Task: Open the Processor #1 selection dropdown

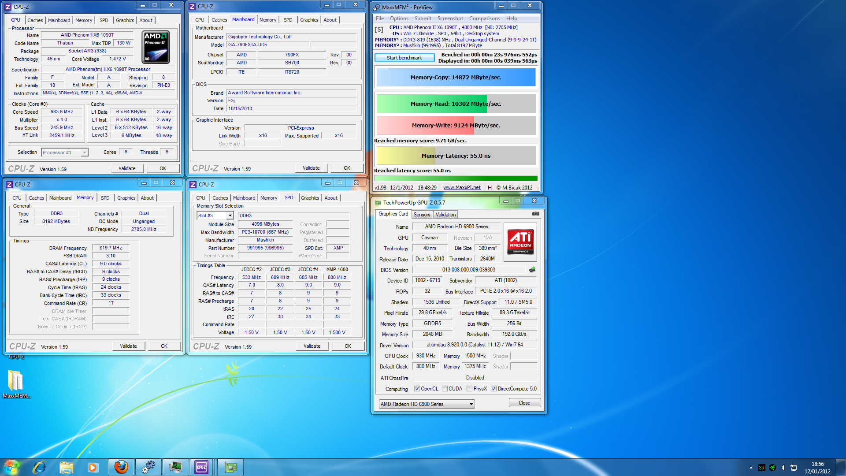Action: 65,152
